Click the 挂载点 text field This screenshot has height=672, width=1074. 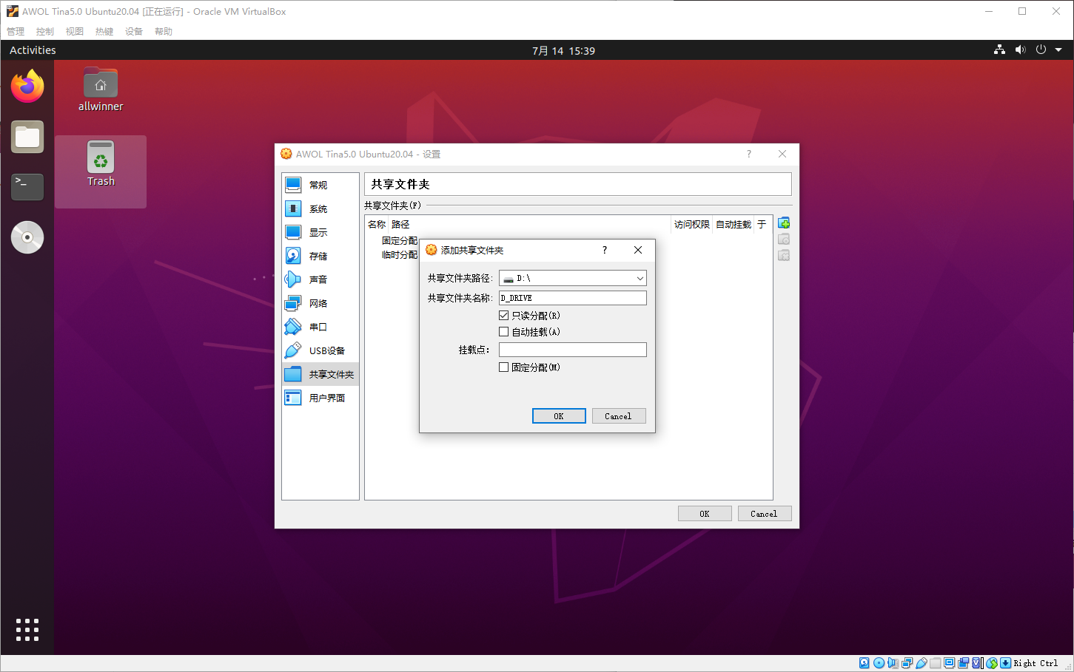[572, 350]
